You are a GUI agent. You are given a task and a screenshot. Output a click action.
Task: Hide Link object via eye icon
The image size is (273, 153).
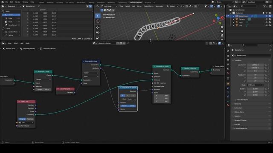266,25
